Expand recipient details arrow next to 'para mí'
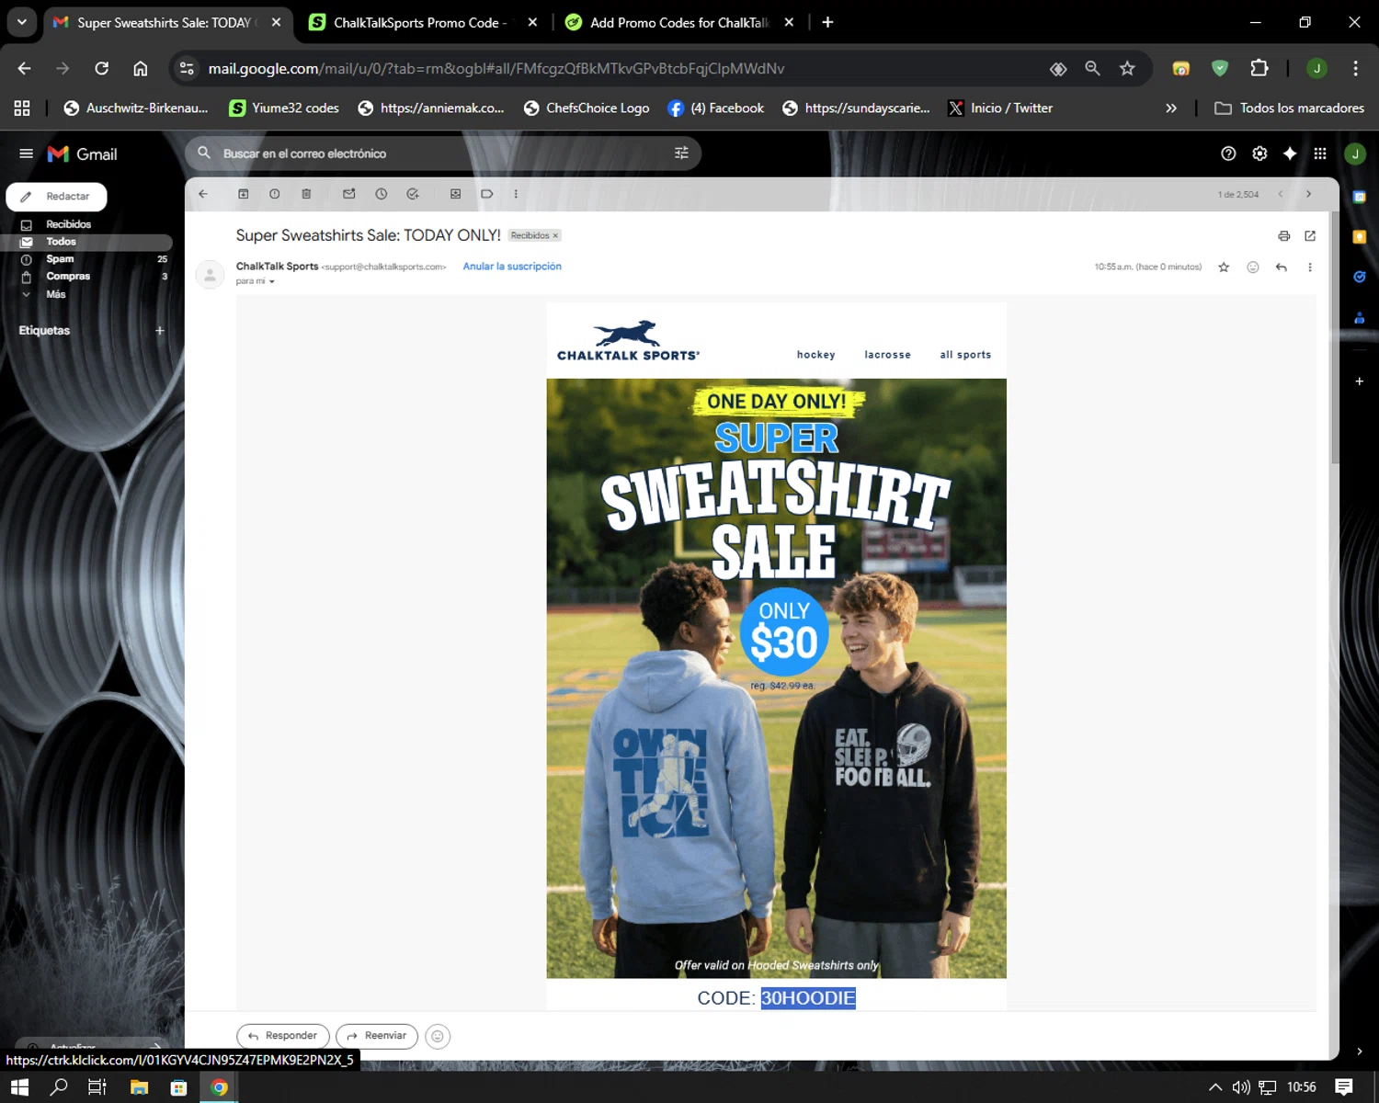 [x=272, y=282]
